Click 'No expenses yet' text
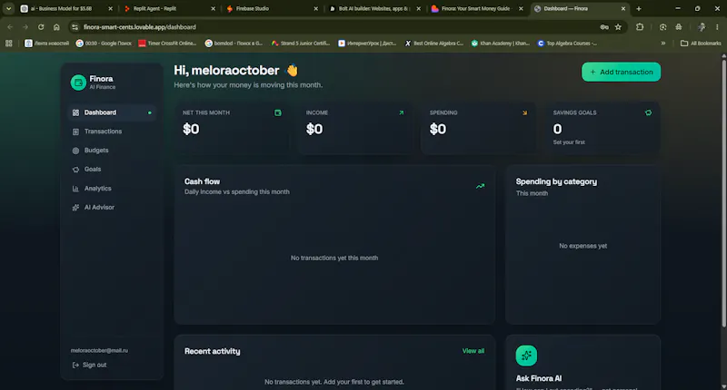 583,246
